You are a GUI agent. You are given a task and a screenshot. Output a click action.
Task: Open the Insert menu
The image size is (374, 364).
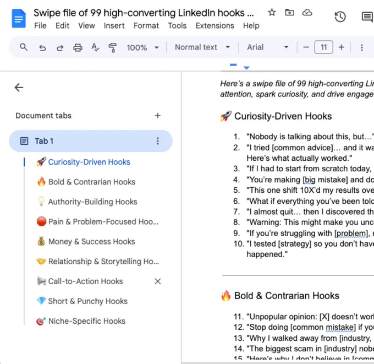click(x=114, y=25)
